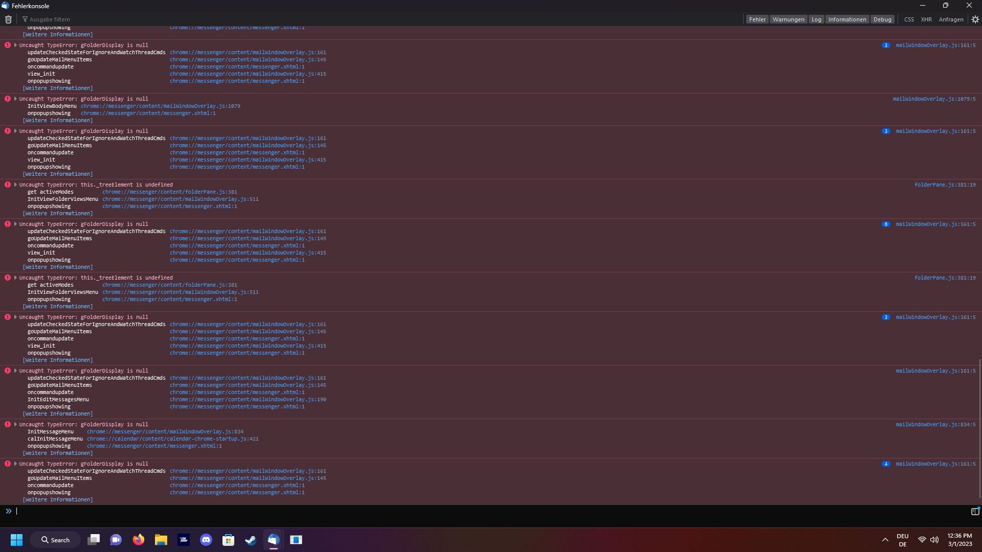
Task: Toggle the split editor mode icon
Action: [x=975, y=511]
